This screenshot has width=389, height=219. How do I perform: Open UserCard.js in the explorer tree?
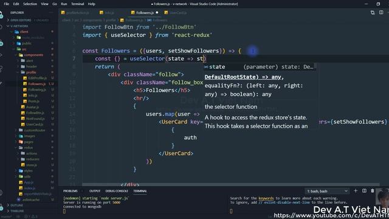[x=35, y=124]
